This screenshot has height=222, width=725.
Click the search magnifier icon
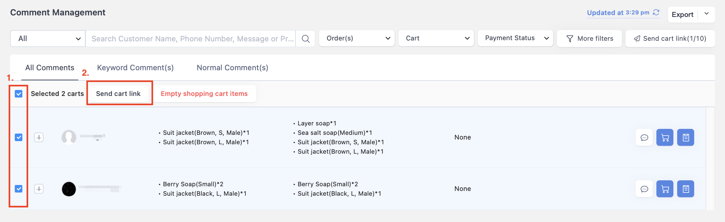[x=306, y=39]
